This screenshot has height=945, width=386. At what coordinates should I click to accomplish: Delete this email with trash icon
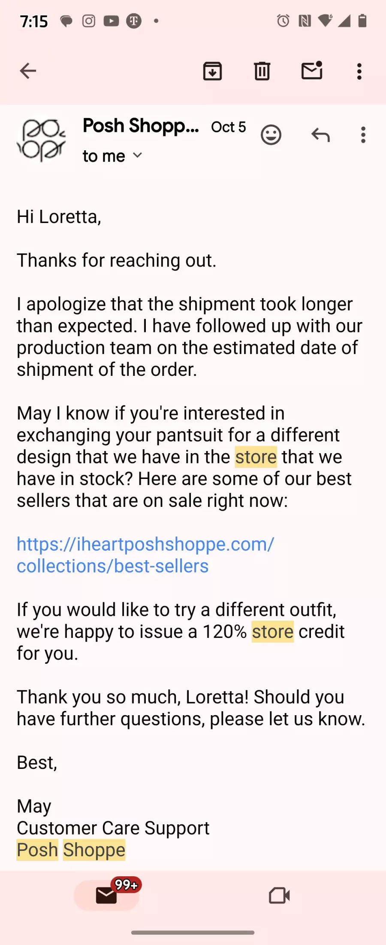(262, 71)
